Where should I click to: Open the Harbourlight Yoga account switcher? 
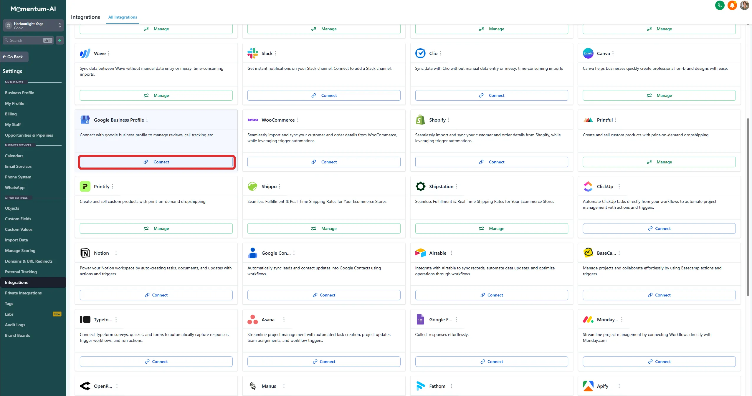33,26
